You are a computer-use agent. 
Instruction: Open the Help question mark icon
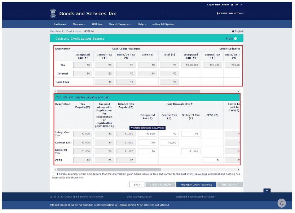(235, 39)
